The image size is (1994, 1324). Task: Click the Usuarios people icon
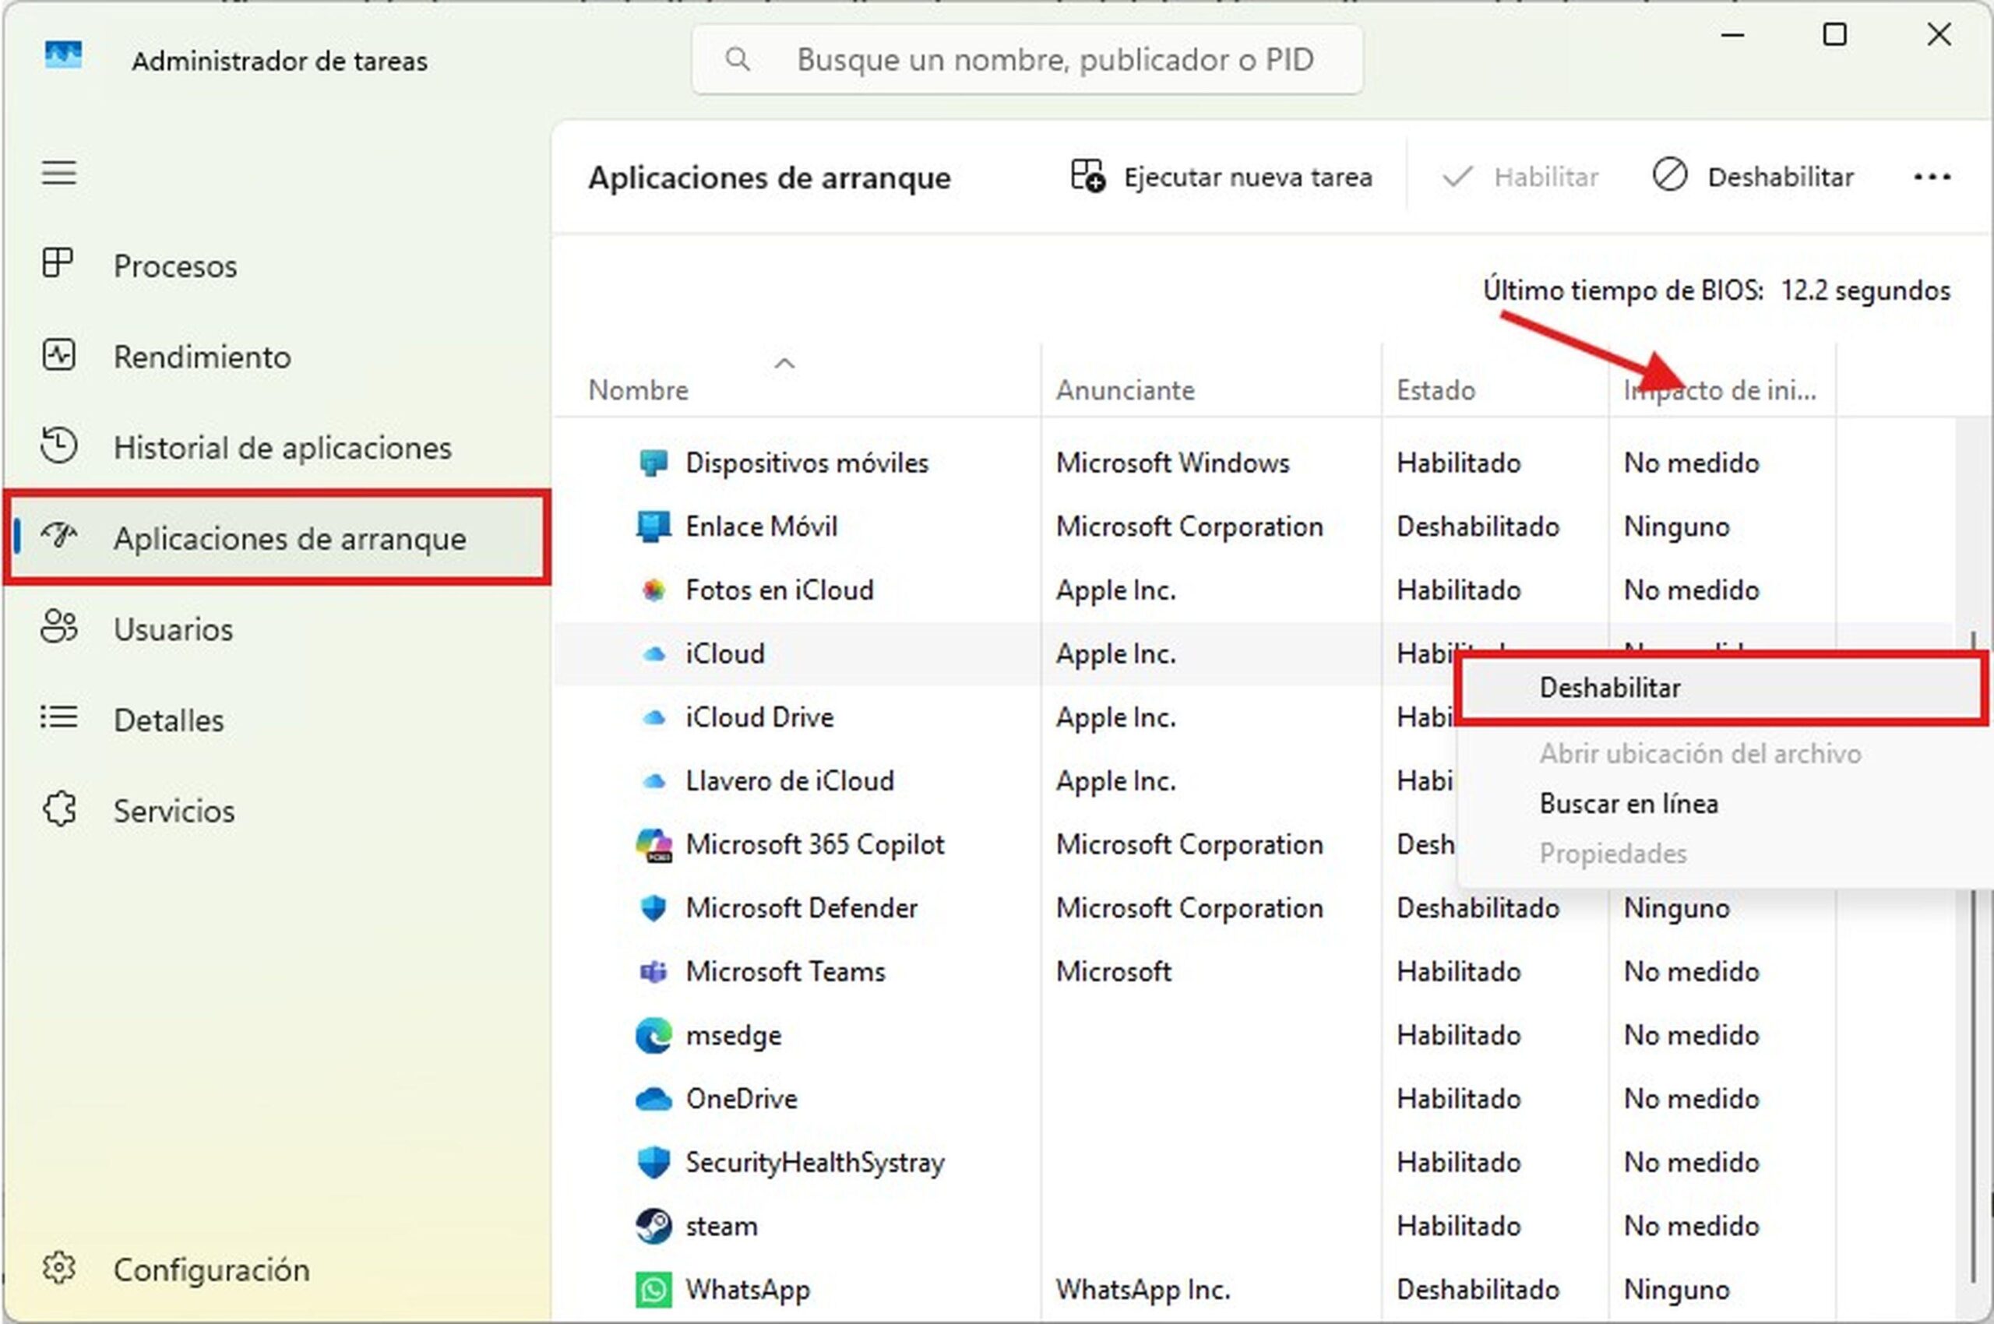click(x=59, y=628)
